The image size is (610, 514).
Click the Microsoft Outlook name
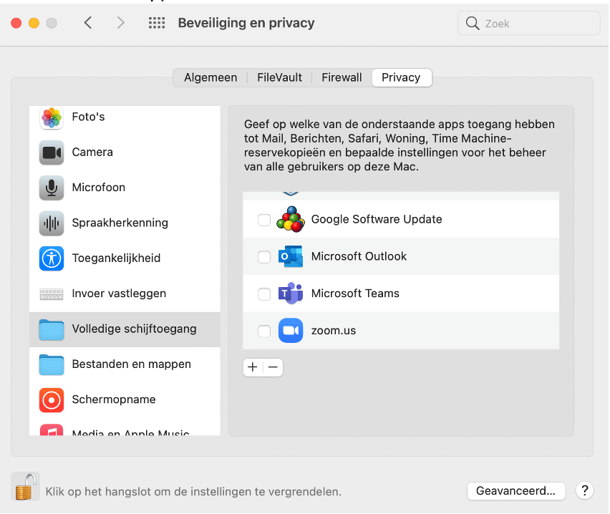click(359, 256)
